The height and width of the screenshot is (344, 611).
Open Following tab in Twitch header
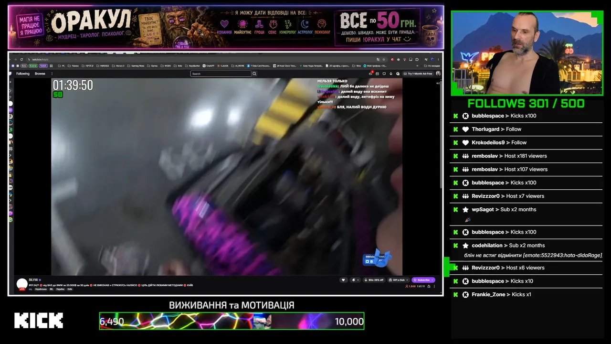22,74
